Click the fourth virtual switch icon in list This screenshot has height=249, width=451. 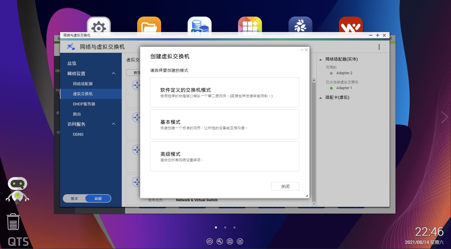(136, 182)
